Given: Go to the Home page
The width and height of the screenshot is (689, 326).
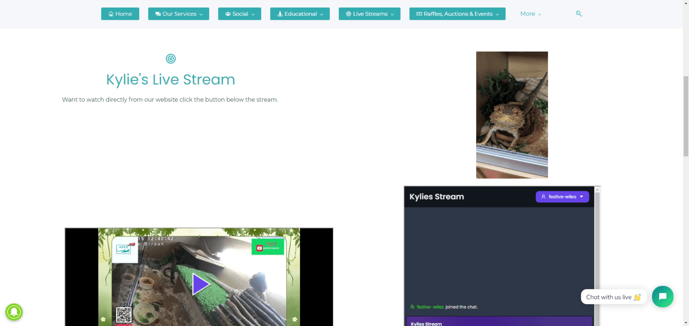Looking at the screenshot, I should [x=120, y=14].
